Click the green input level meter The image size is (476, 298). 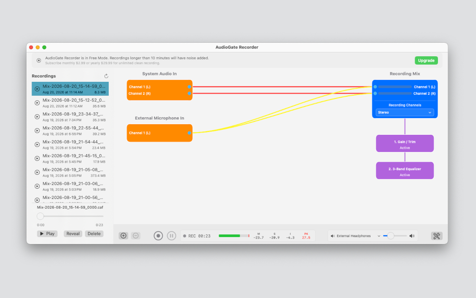tap(234, 236)
